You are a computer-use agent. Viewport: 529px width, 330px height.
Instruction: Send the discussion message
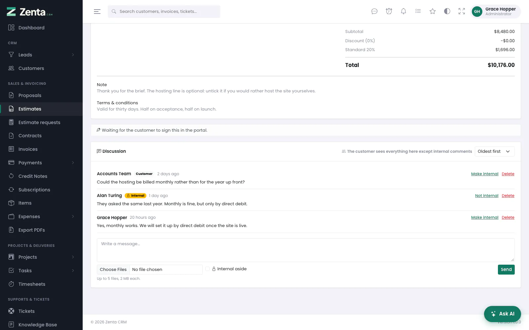pos(506,270)
